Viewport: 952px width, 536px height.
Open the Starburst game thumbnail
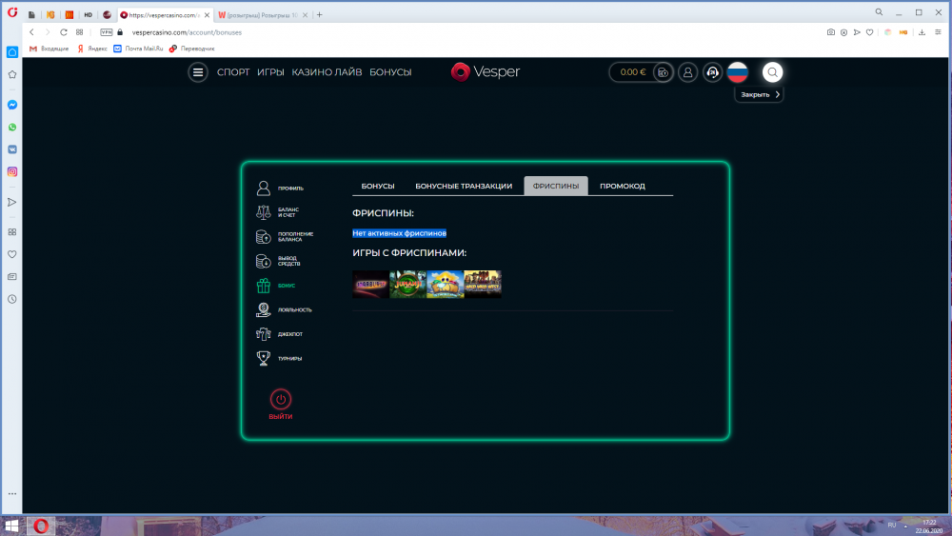coord(370,284)
